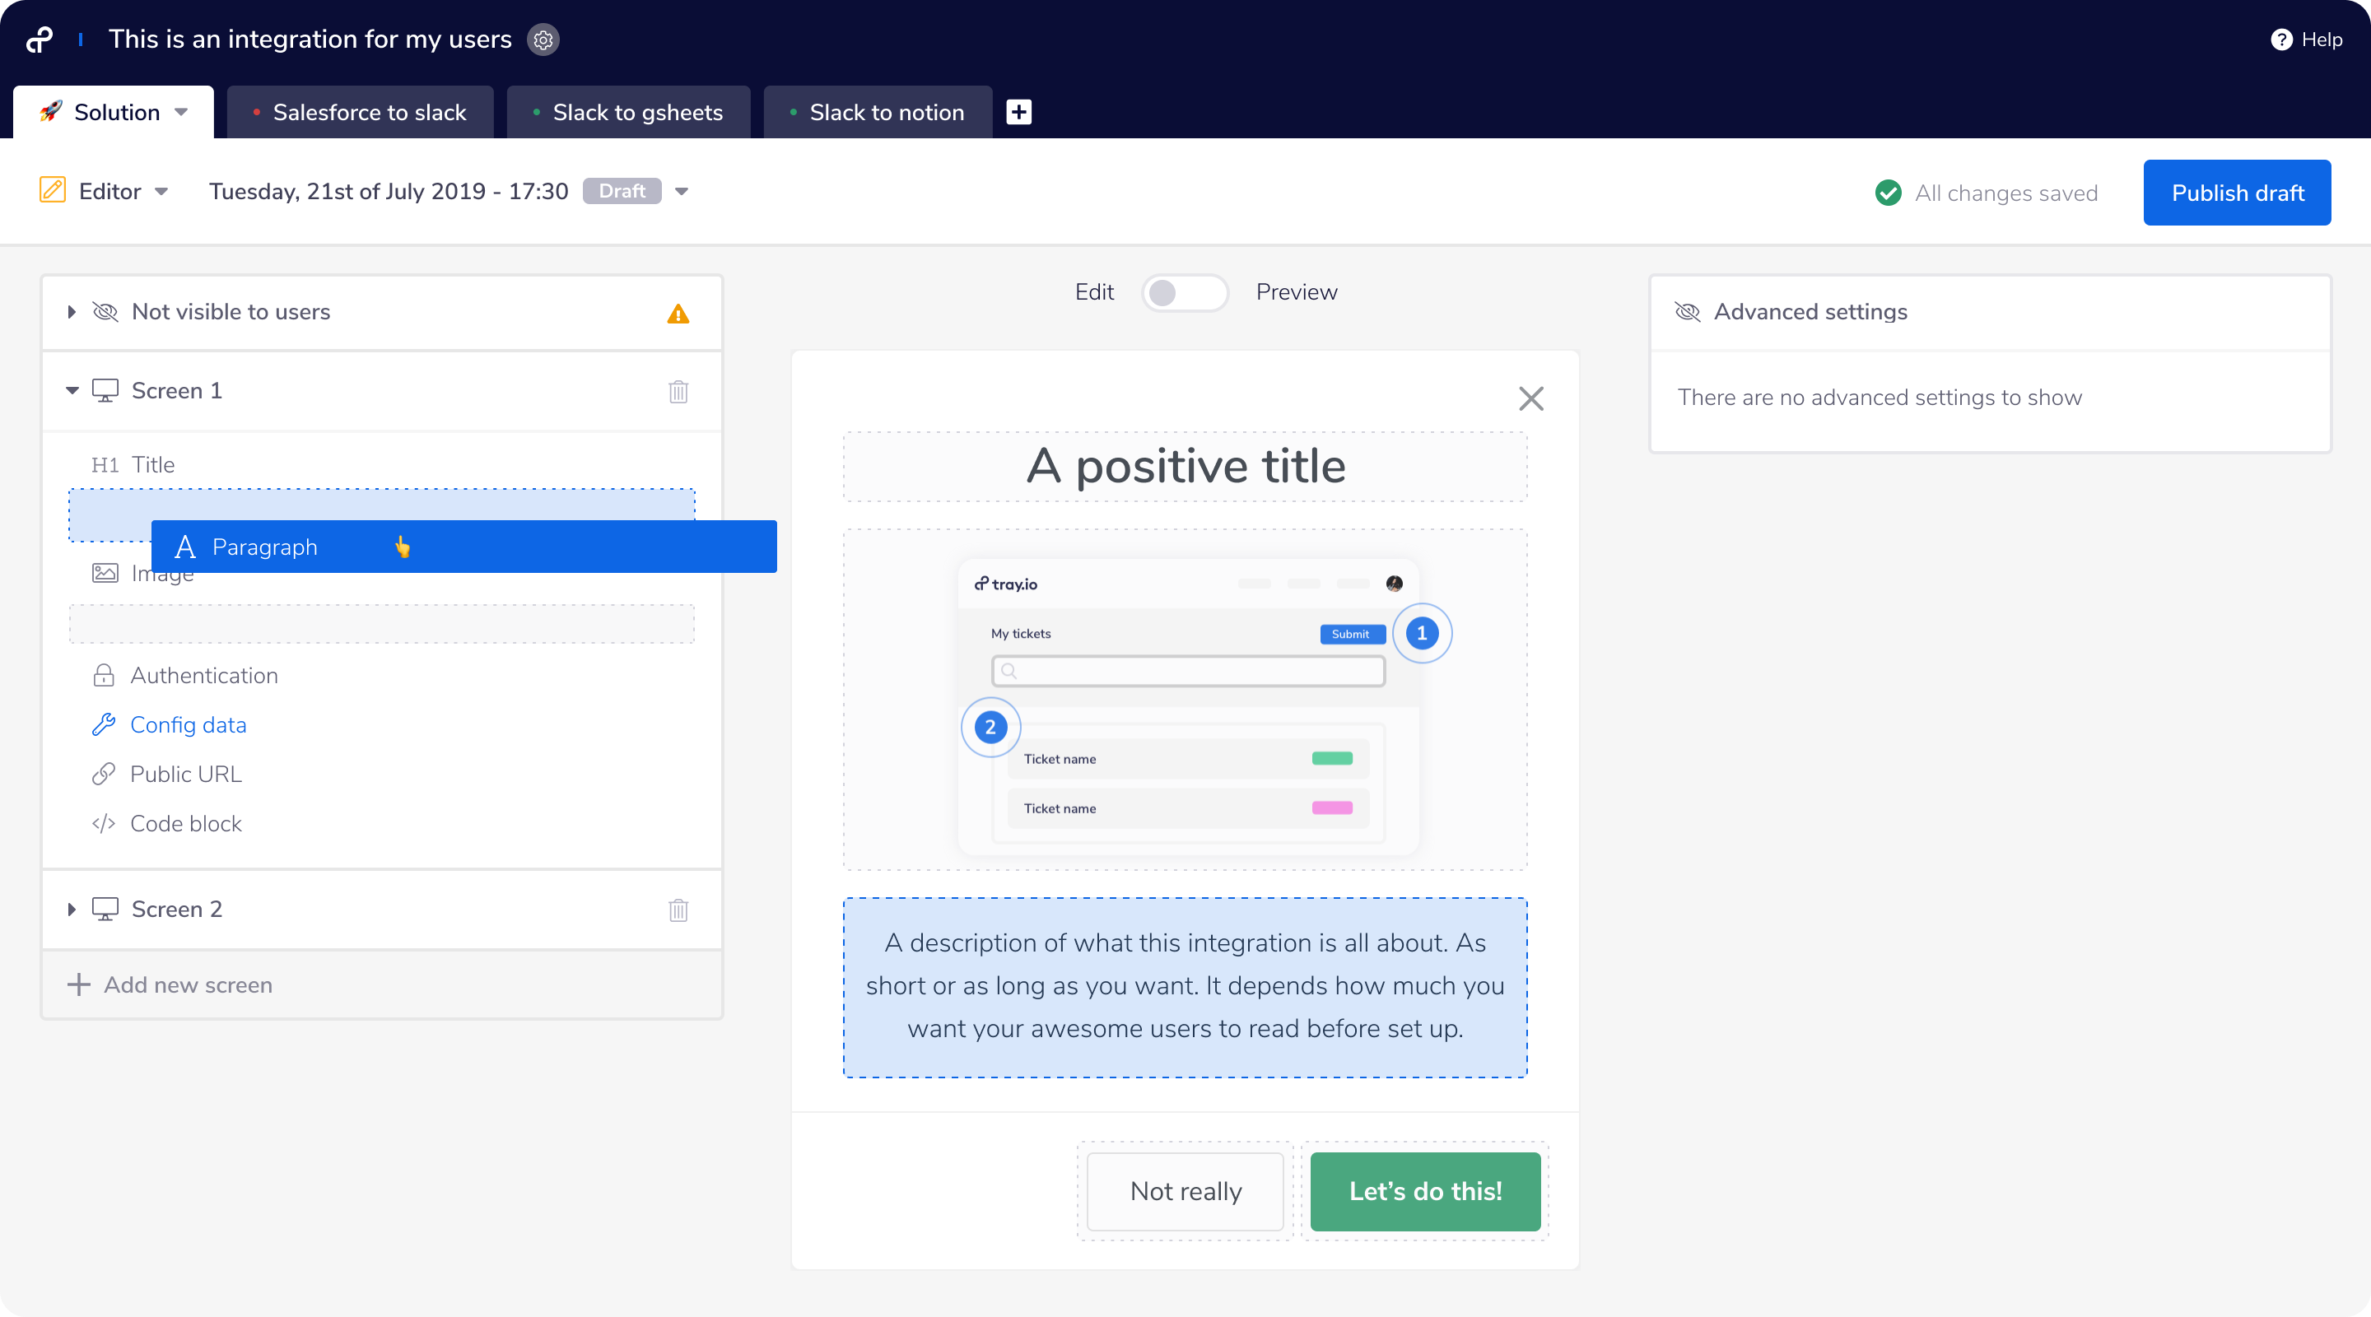Screen dimensions: 2371x1317
Task: Click the Tray.io logo icon
Action: click(x=40, y=40)
